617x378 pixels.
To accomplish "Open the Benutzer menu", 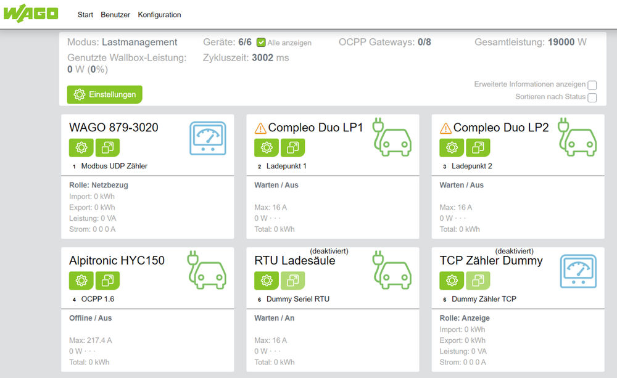I will tap(115, 15).
